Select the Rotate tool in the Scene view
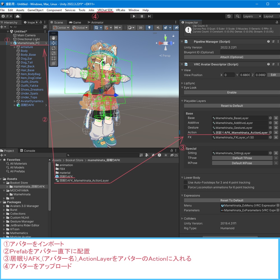The image size is (280, 280). click(x=53, y=48)
